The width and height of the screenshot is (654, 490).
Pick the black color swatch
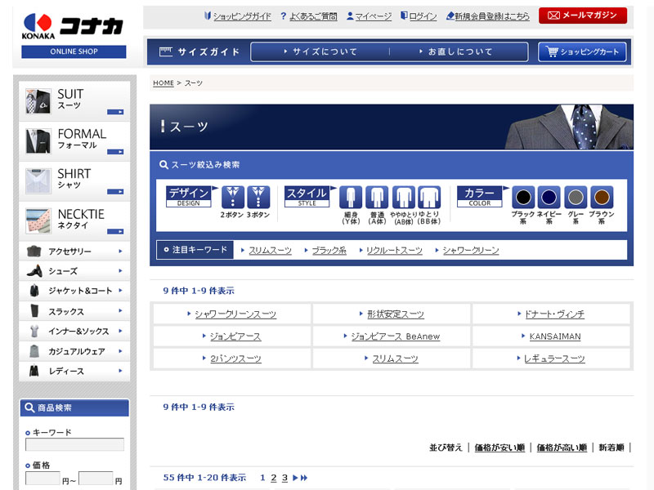523,197
